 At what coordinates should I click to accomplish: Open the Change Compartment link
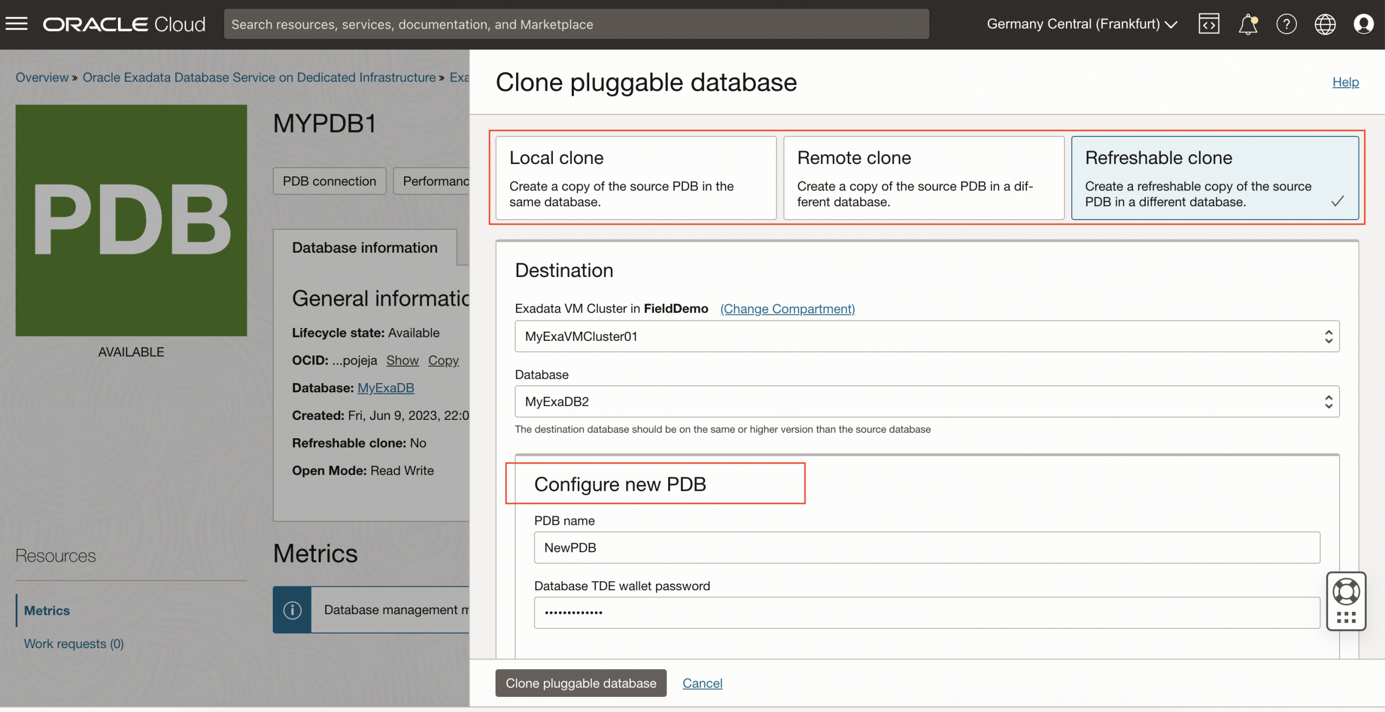787,308
